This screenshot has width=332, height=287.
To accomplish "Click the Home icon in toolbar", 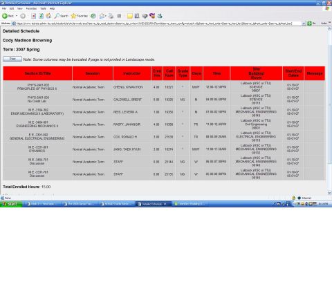I will [48, 16].
